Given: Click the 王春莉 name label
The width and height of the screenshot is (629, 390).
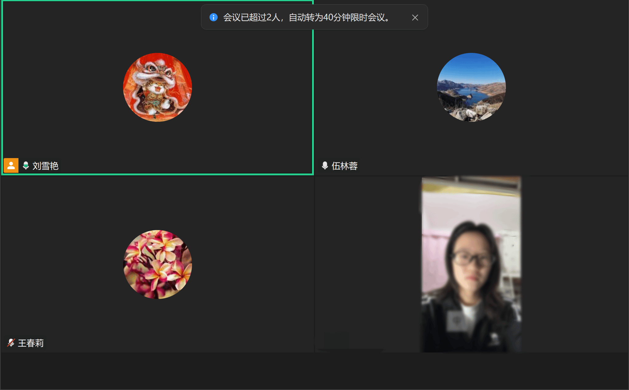Looking at the screenshot, I should coord(31,343).
